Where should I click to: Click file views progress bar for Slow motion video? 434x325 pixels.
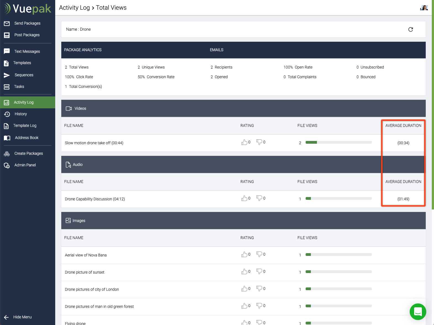point(338,143)
